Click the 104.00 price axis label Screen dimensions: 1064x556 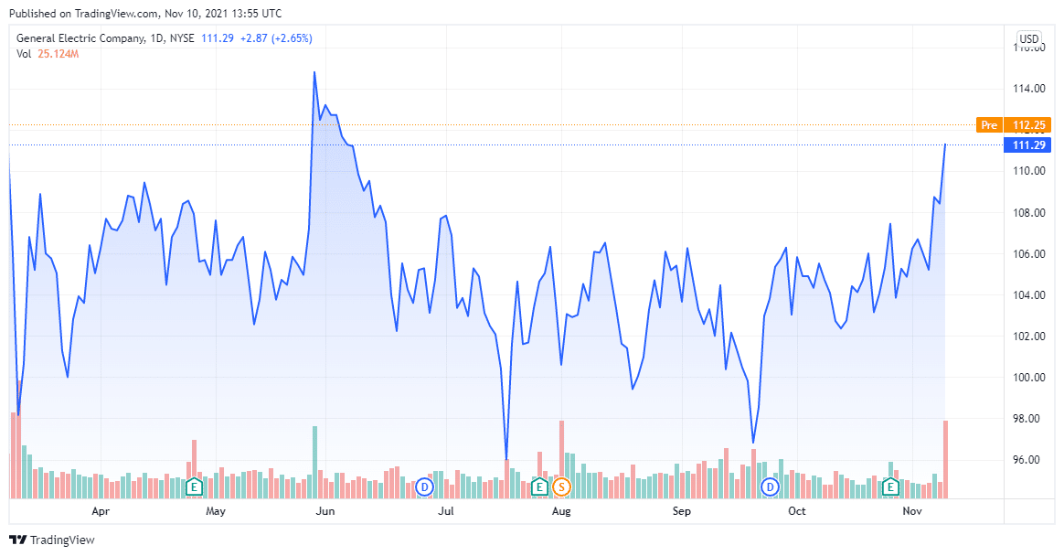point(1028,295)
